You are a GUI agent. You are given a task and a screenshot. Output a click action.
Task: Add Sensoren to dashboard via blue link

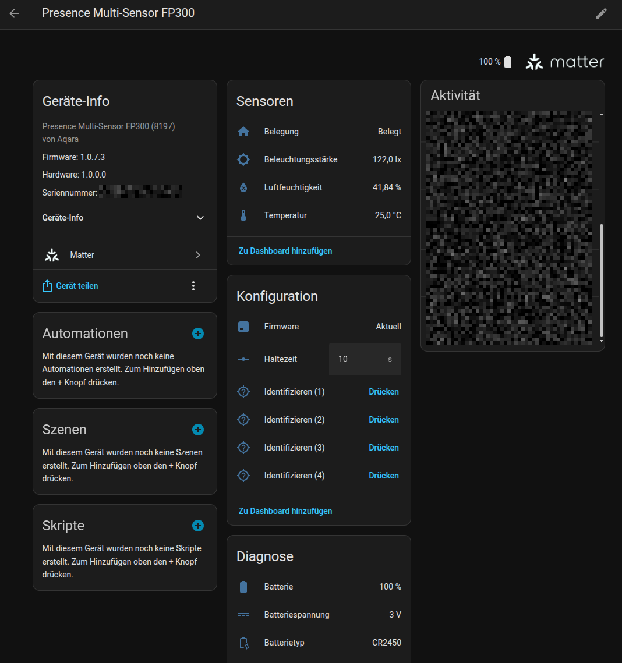coord(285,250)
